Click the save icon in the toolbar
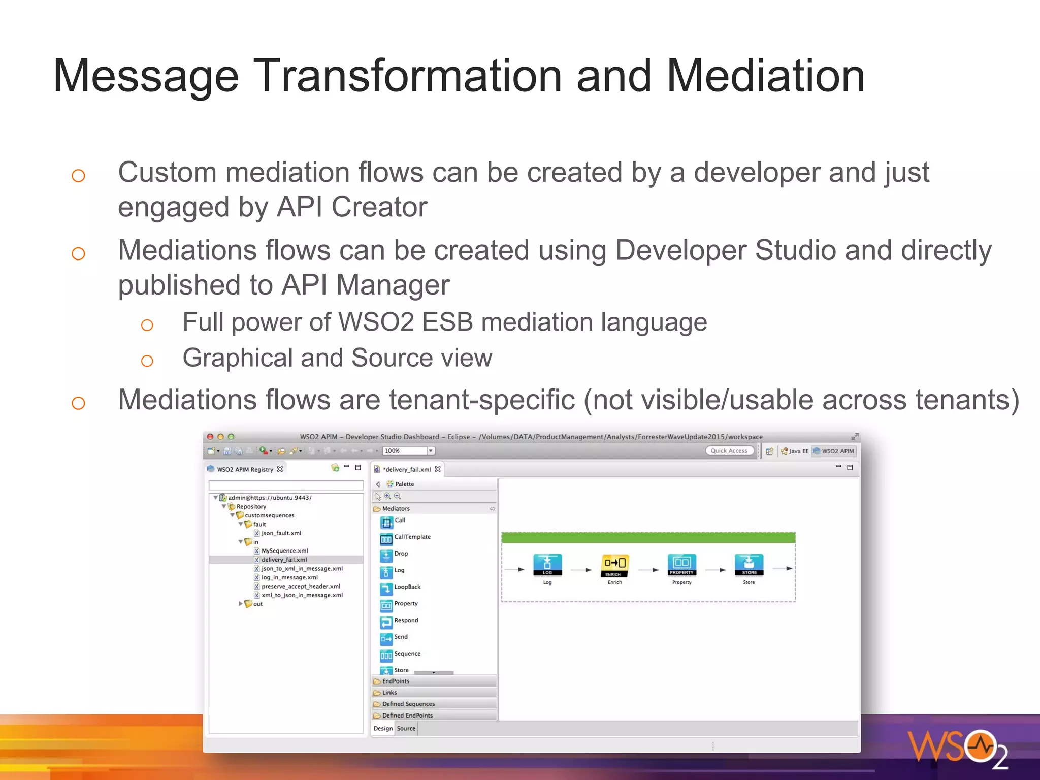This screenshot has width=1040, height=780. click(x=227, y=451)
